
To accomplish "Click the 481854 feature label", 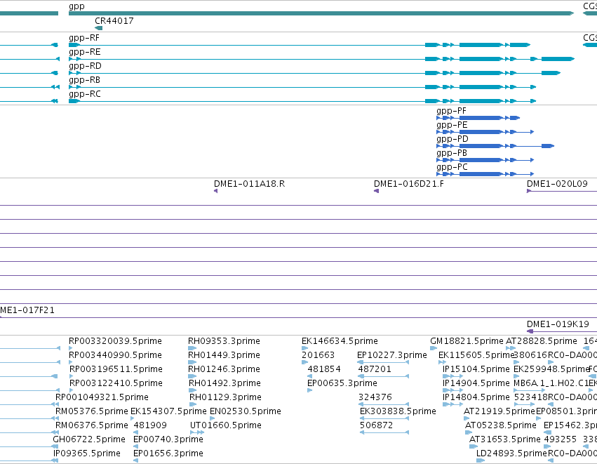I will (324, 369).
